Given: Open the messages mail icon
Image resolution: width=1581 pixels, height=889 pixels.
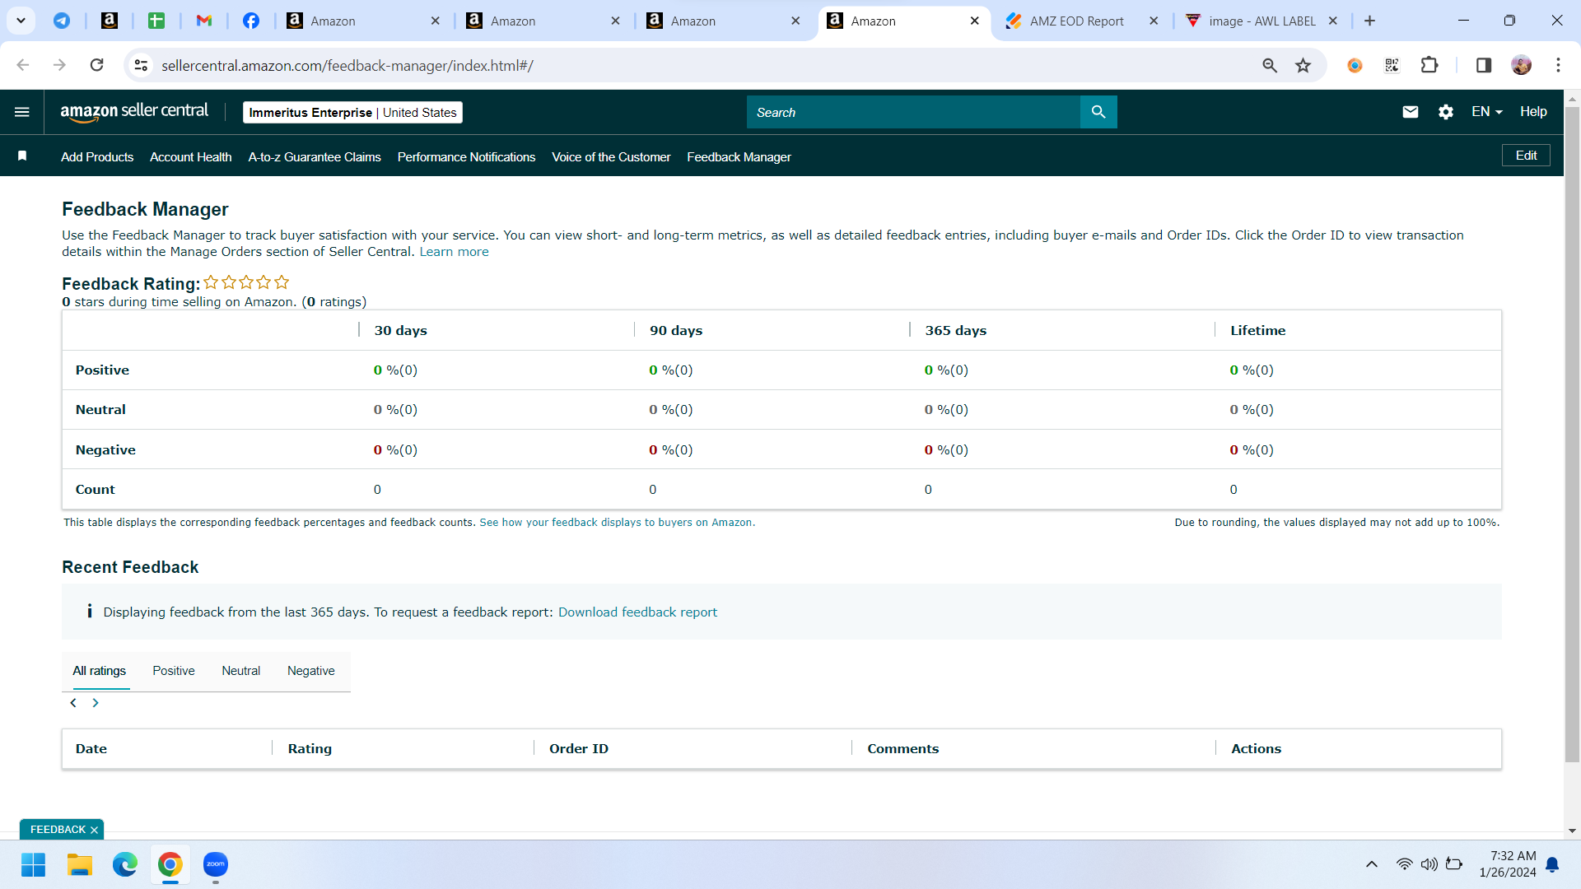Looking at the screenshot, I should point(1411,112).
